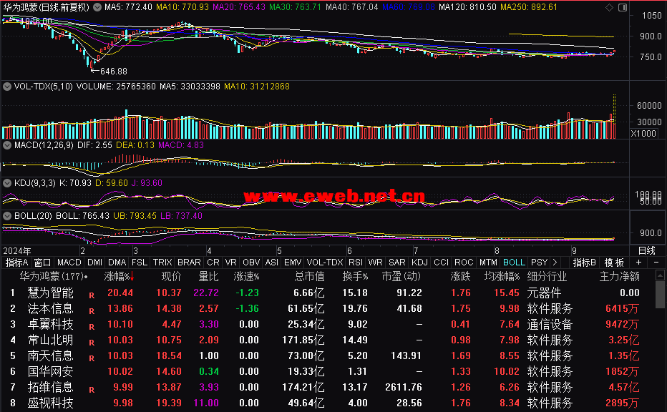Open the BOLL panel dropdown circle
The image size is (667, 412).
coord(7,216)
